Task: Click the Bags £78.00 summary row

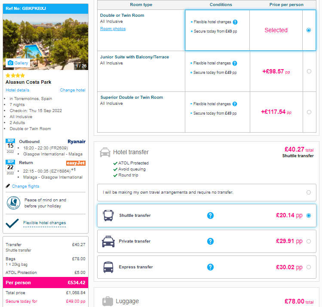Action: tap(46, 261)
